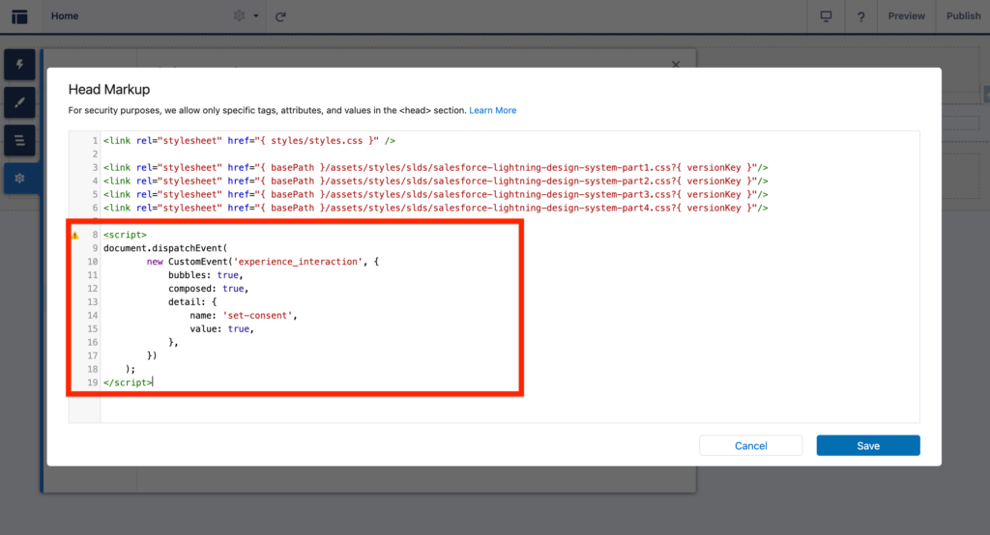Expand the dropdown arrow beside the page gear

[255, 16]
